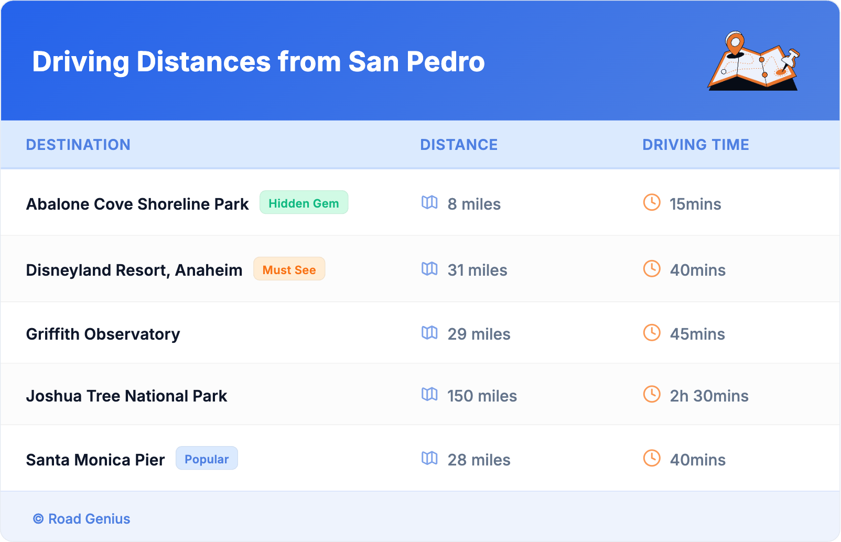Select the Hidden Gem badge

click(304, 203)
